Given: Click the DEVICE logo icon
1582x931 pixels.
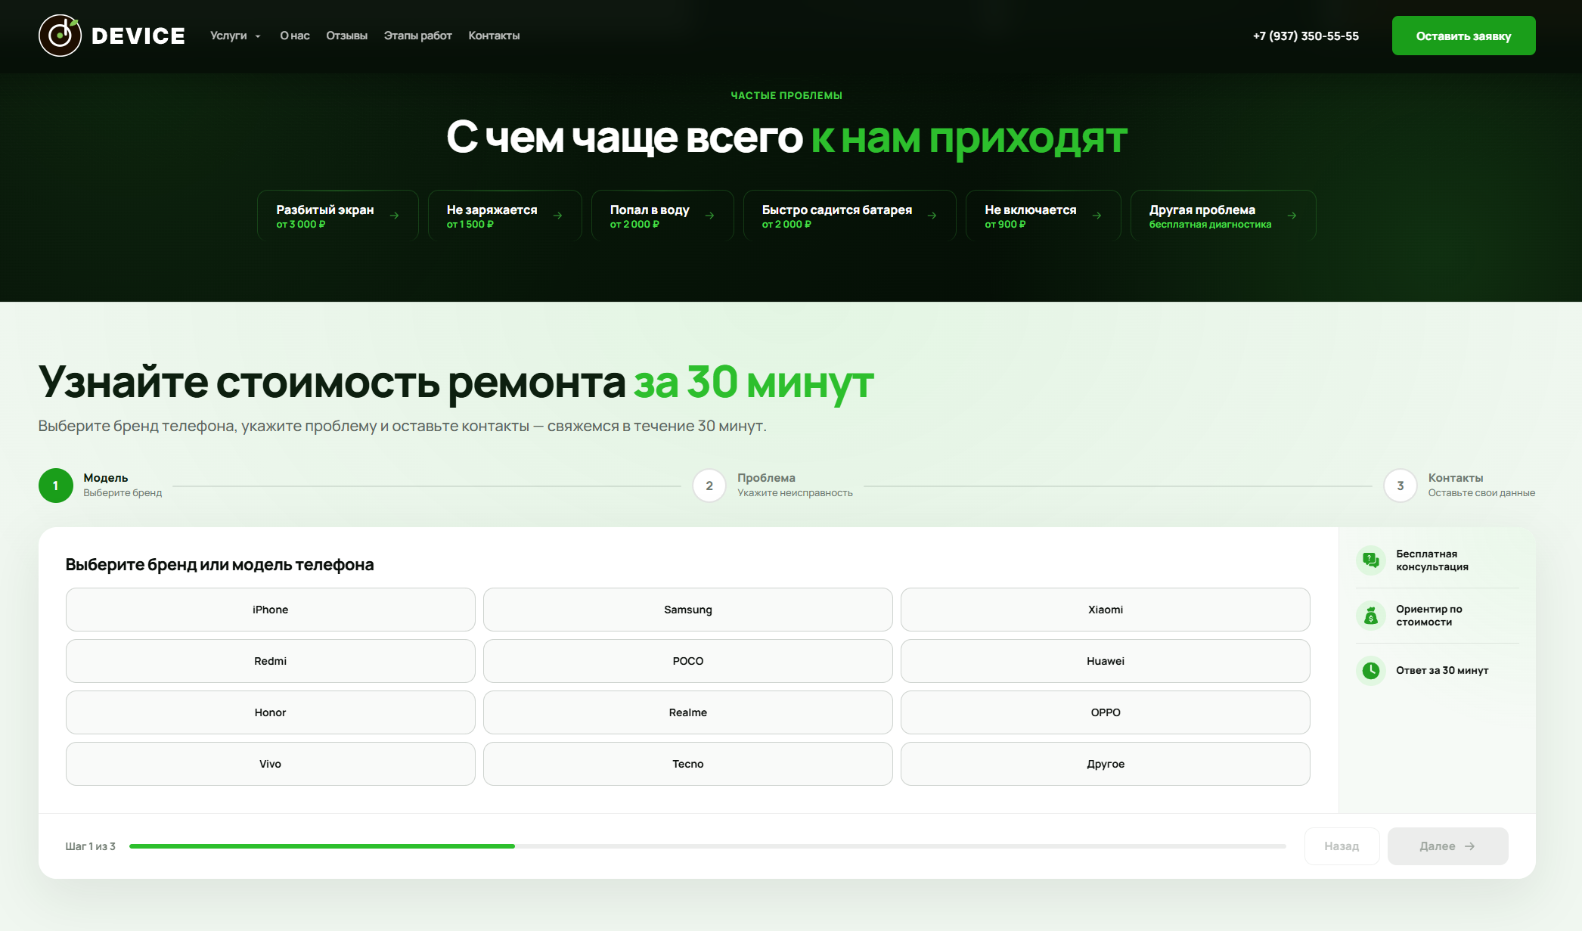Looking at the screenshot, I should pos(60,36).
